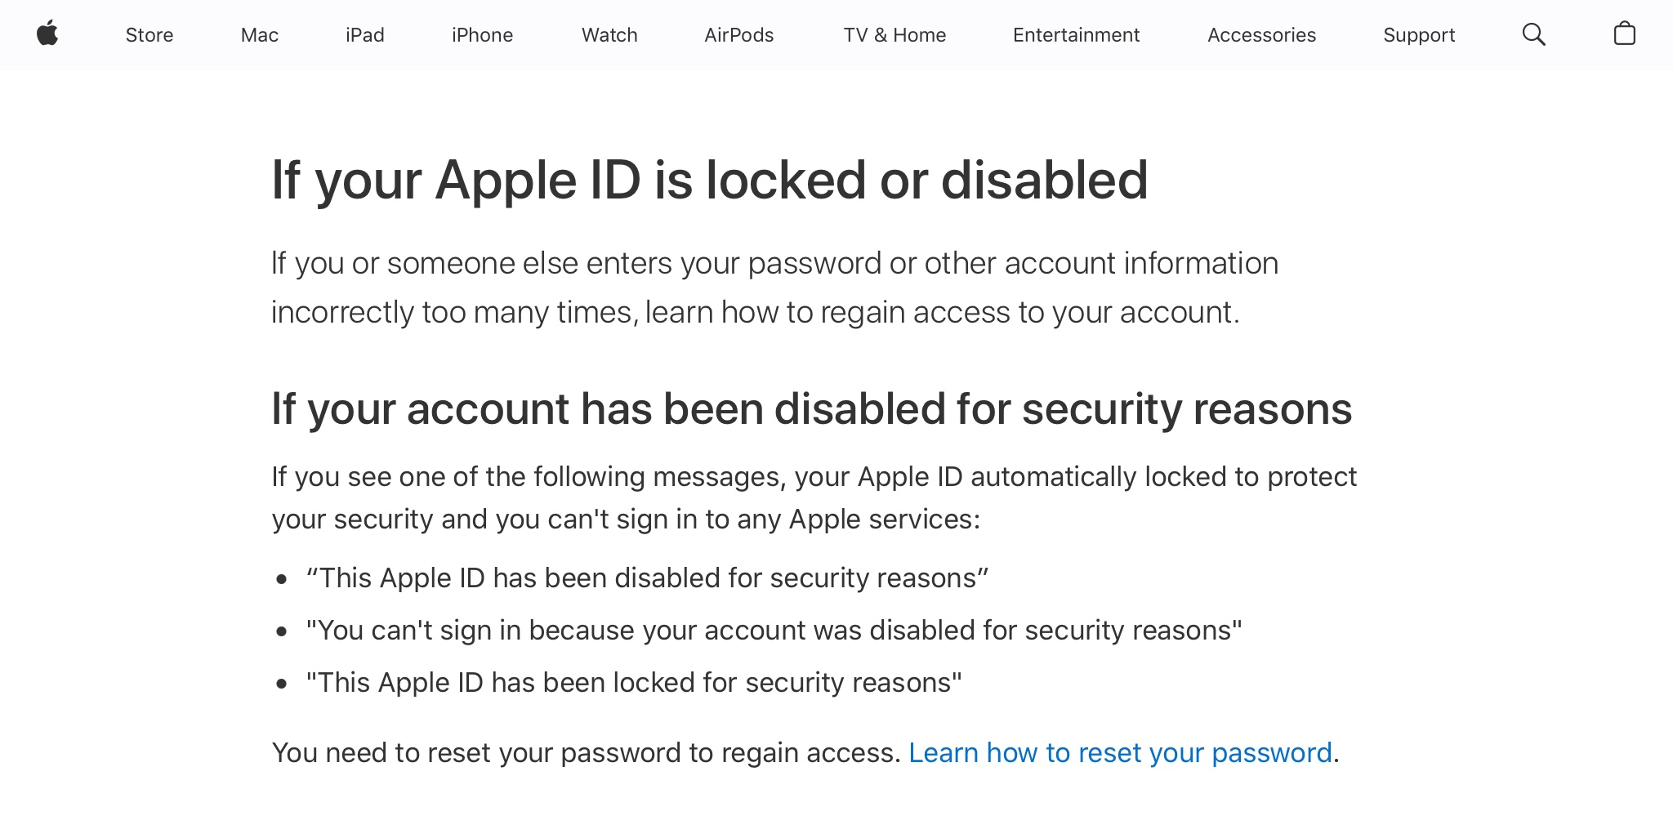The height and width of the screenshot is (816, 1673).
Task: Open the AirPods navigation item
Action: point(738,35)
